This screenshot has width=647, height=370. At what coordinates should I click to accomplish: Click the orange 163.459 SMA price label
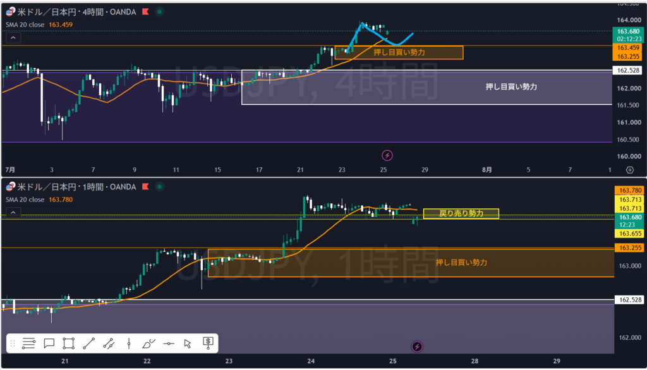(628, 48)
